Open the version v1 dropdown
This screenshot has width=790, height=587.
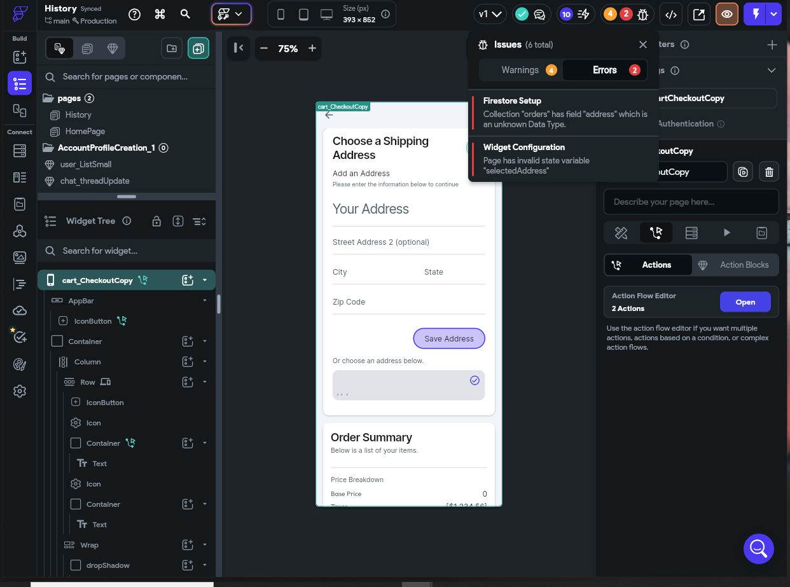tap(490, 14)
